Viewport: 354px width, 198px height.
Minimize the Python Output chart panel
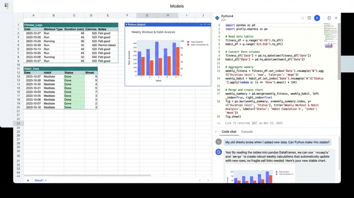(x=201, y=24)
